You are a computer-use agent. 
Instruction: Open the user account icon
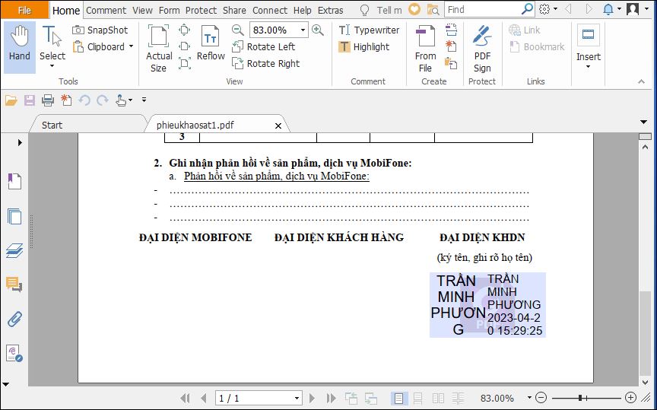(x=632, y=9)
